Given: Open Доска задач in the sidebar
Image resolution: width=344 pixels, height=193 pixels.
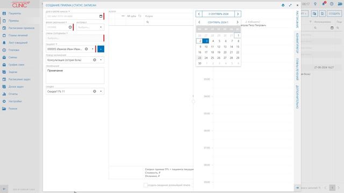Looking at the screenshot, I should pyautogui.click(x=16, y=87).
